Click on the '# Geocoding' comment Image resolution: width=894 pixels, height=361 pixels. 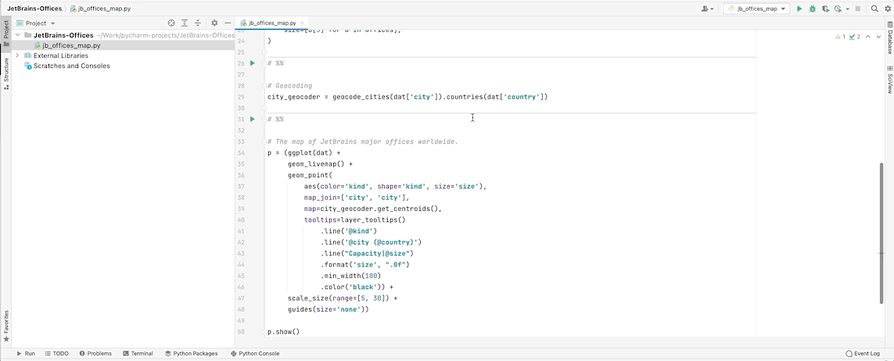click(x=289, y=85)
